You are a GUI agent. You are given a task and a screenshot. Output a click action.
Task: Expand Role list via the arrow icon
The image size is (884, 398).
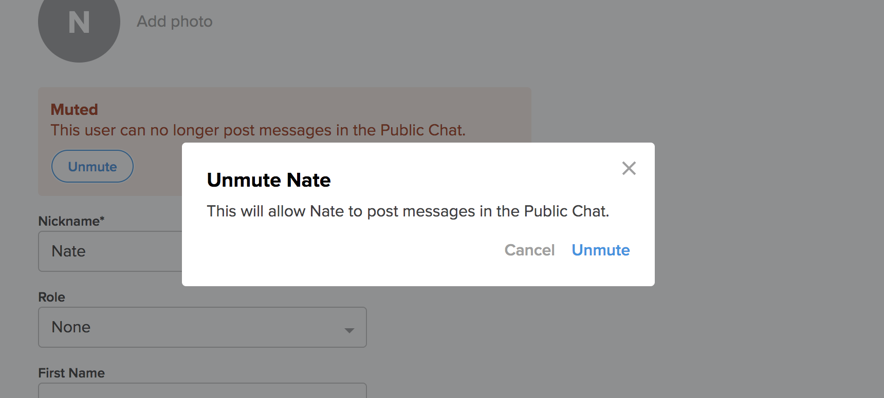click(x=349, y=330)
